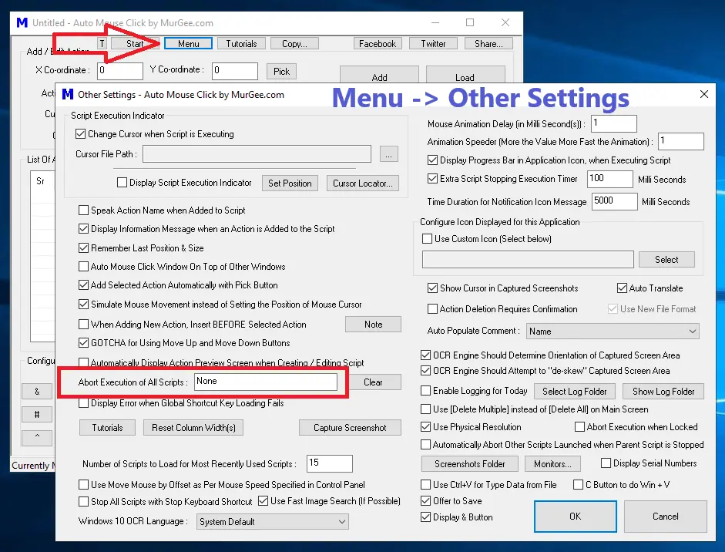Image resolution: width=725 pixels, height=552 pixels.
Task: Click the M logo icon of Untitled main window
Action: click(x=22, y=22)
